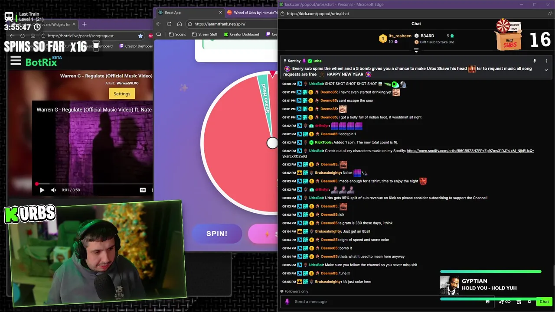Open the pinned message three-dot menu
Viewport: 555px width, 312px height.
[546, 61]
